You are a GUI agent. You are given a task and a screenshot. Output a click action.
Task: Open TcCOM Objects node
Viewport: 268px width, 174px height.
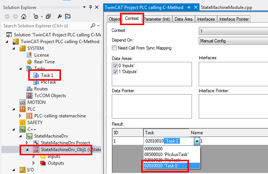point(50,96)
